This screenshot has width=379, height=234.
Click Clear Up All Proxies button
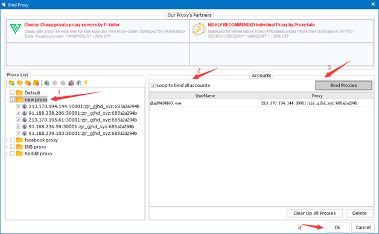314,213
